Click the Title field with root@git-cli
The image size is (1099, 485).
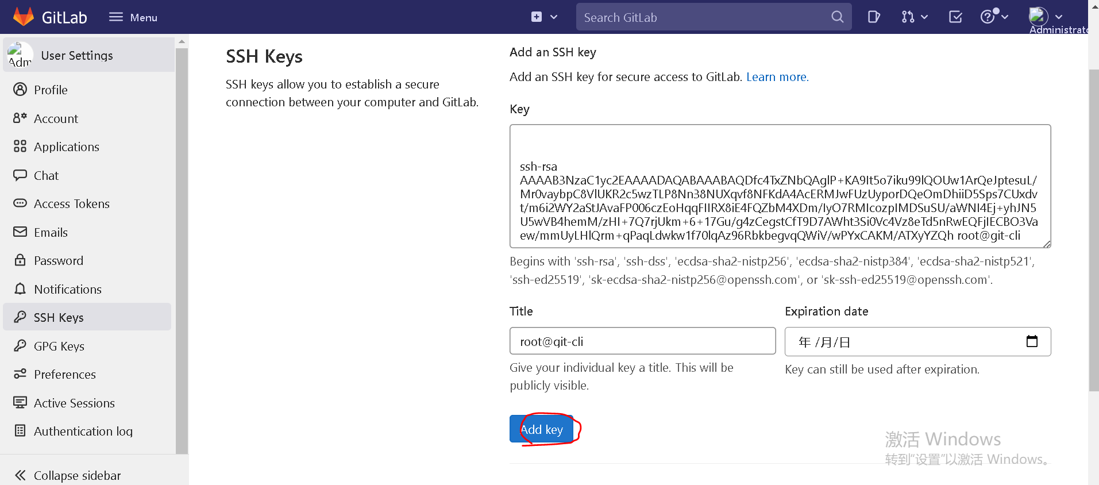(x=642, y=341)
